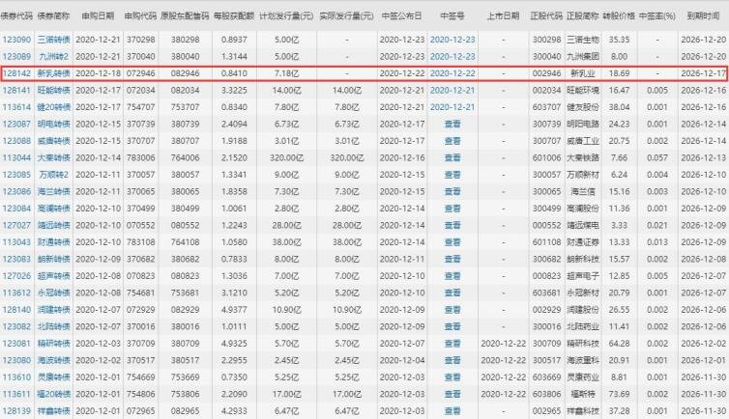Screen dimensions: 729x419
Task: Click the 上市日期 column header
Action: 503,15
